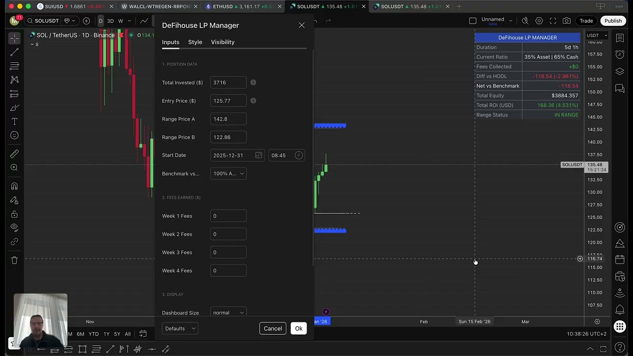Select the trend line drawing tool
The height and width of the screenshot is (356, 633).
click(14, 52)
